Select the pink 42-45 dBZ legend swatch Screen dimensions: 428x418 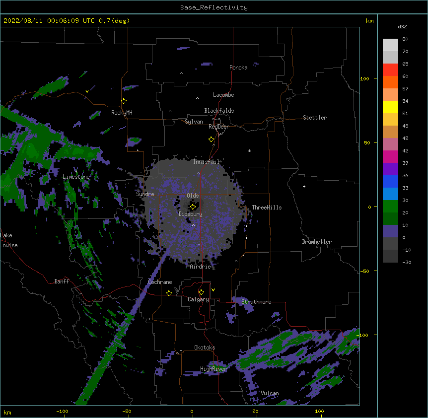[x=390, y=144]
